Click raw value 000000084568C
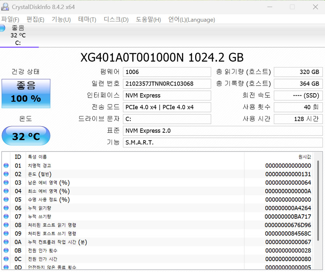 click(288, 234)
